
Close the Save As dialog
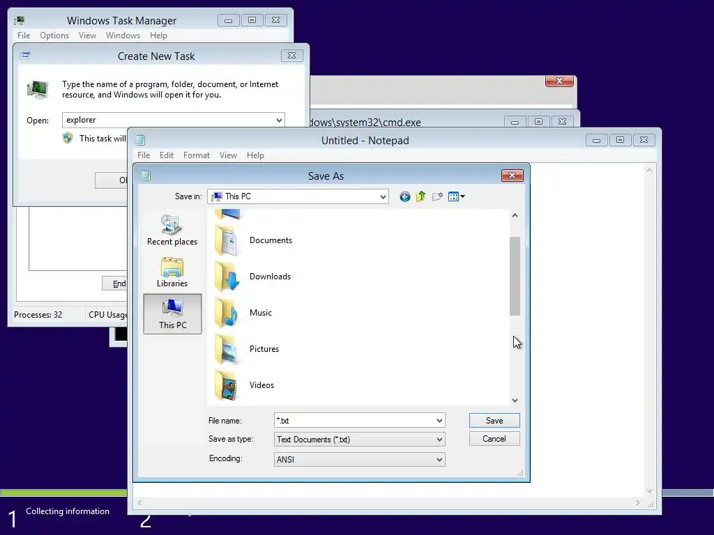coord(512,175)
